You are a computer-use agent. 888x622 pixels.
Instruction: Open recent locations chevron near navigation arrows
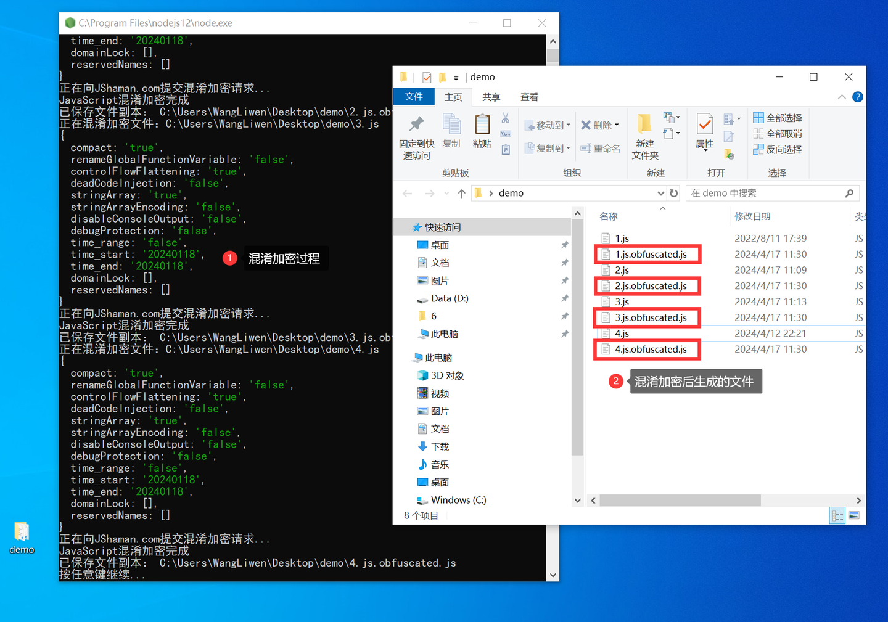(x=446, y=194)
